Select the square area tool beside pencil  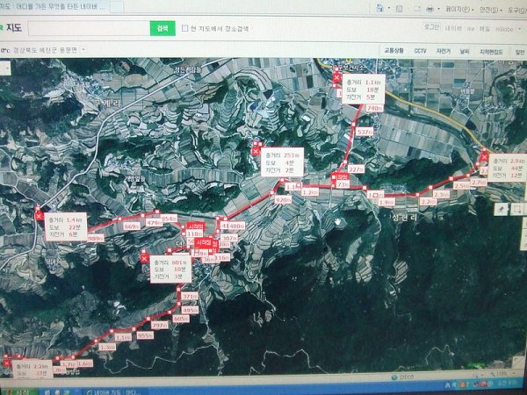click(517, 210)
